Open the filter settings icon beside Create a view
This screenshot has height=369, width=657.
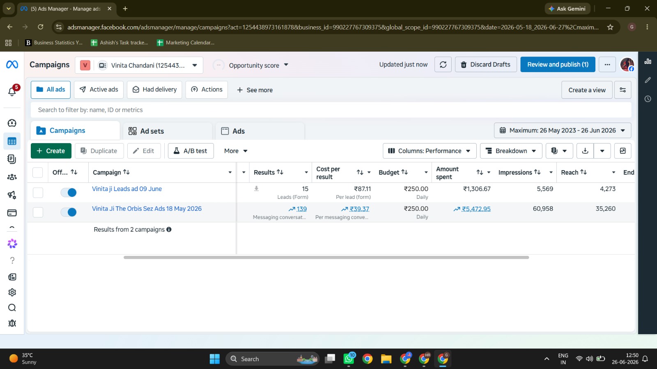[623, 90]
